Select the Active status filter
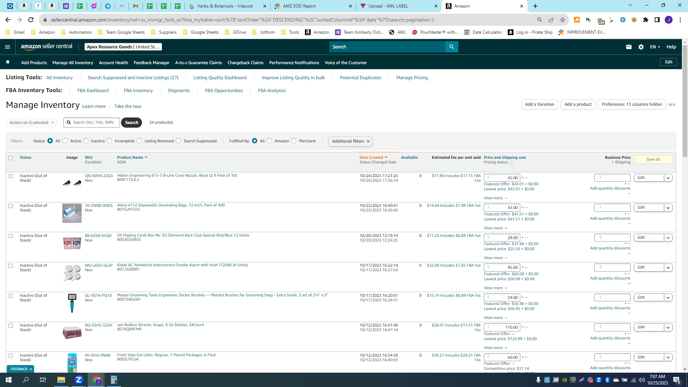 (65, 141)
